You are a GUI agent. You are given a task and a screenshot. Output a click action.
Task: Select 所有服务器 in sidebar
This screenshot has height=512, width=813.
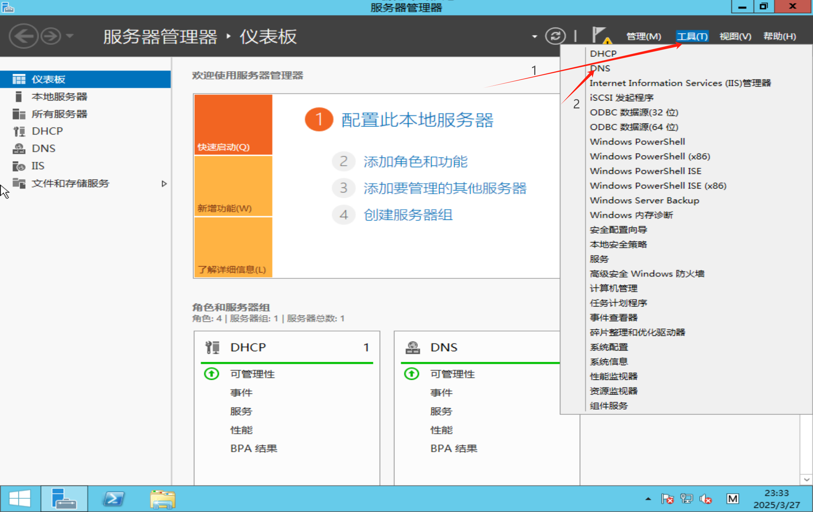point(59,114)
